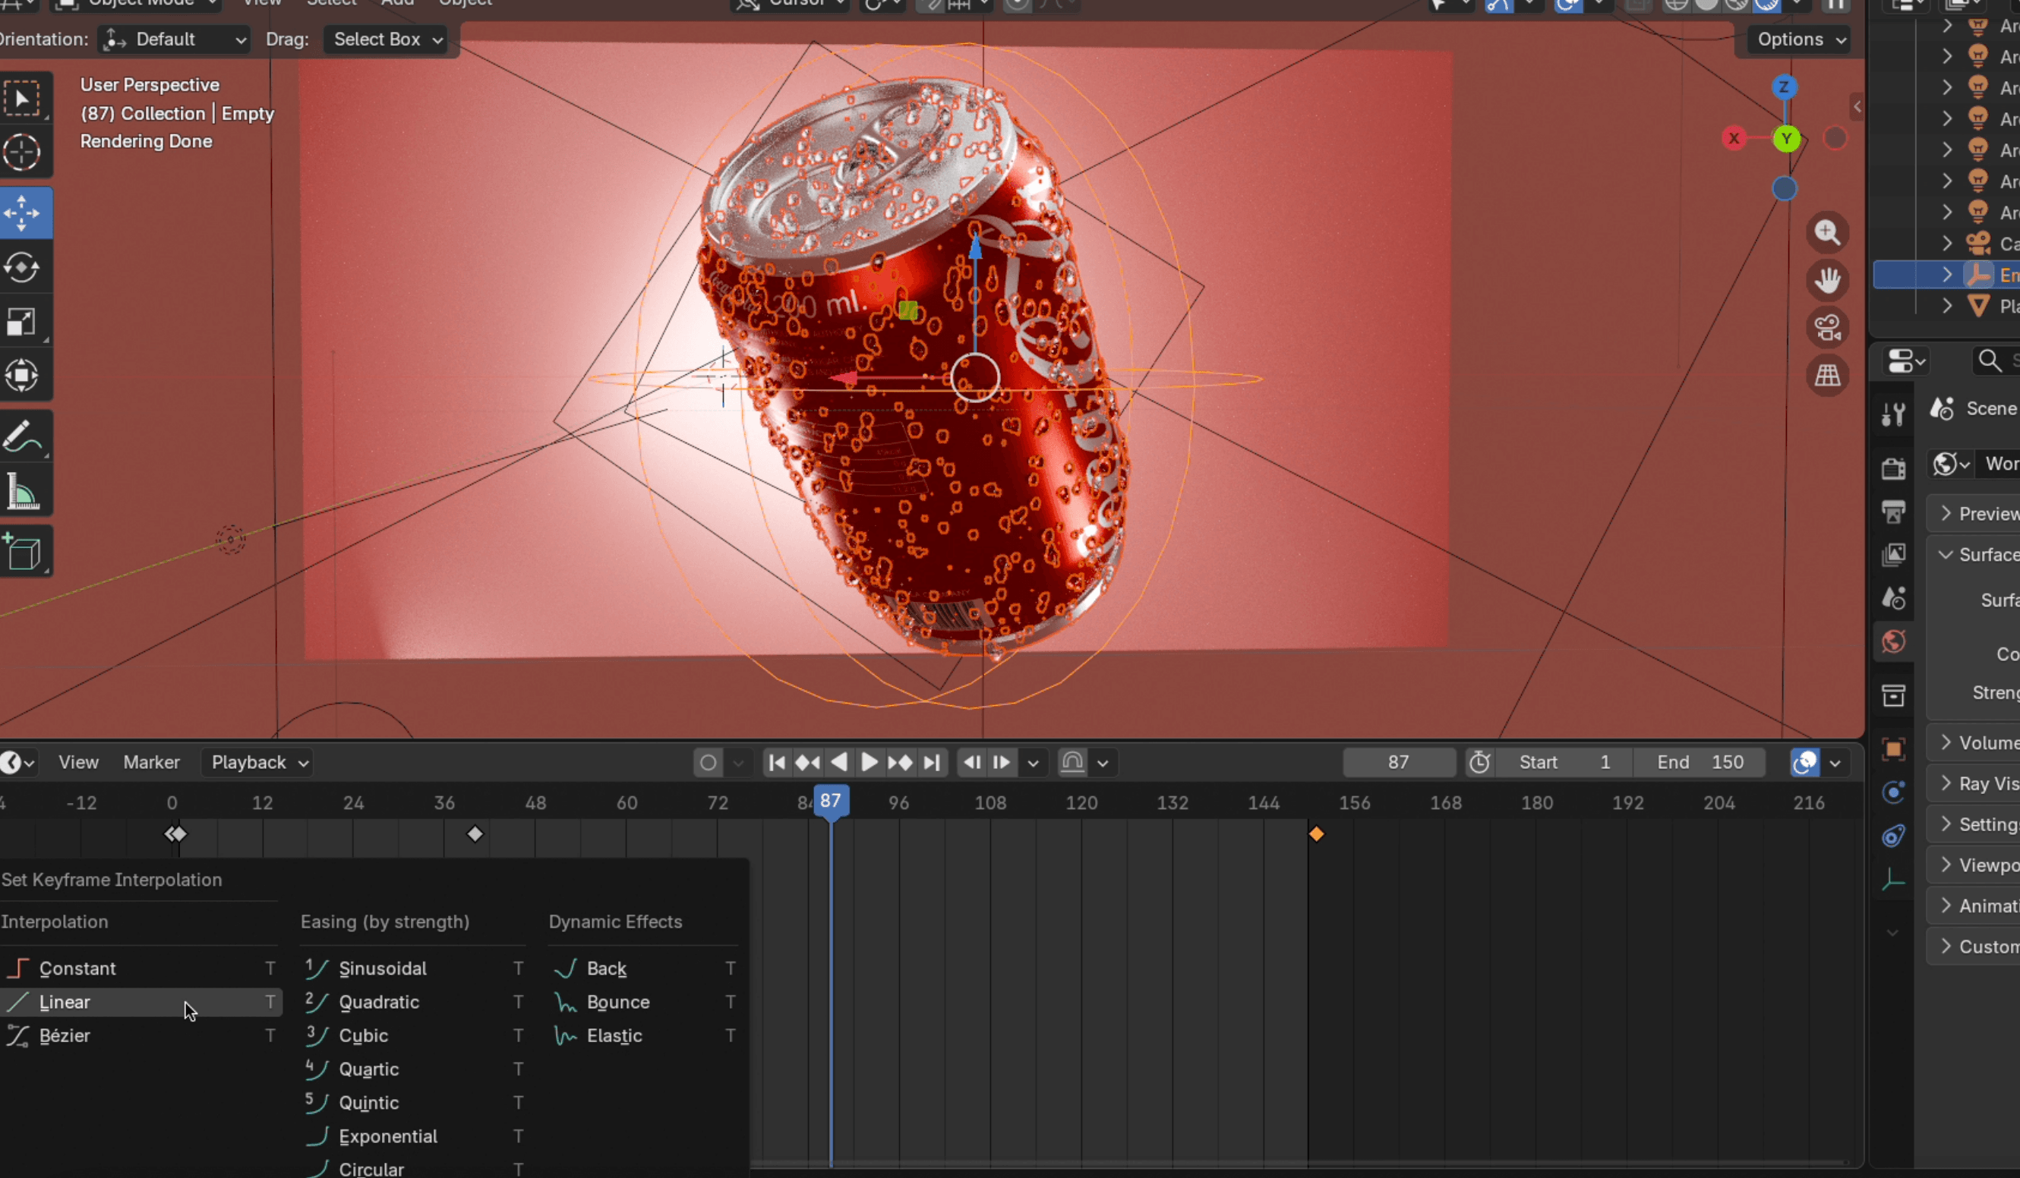Open the Tool properties tab
This screenshot has width=2020, height=1178.
[1893, 414]
